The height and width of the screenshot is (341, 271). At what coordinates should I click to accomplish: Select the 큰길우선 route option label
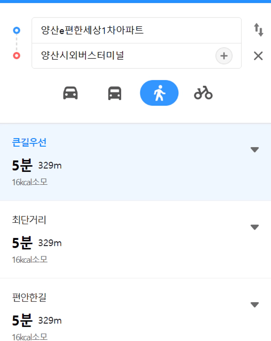click(29, 142)
